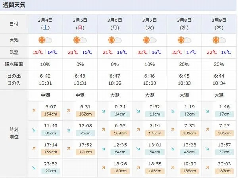Click the 154cm tide level badge
This screenshot has height=178, width=238.
coord(50,114)
